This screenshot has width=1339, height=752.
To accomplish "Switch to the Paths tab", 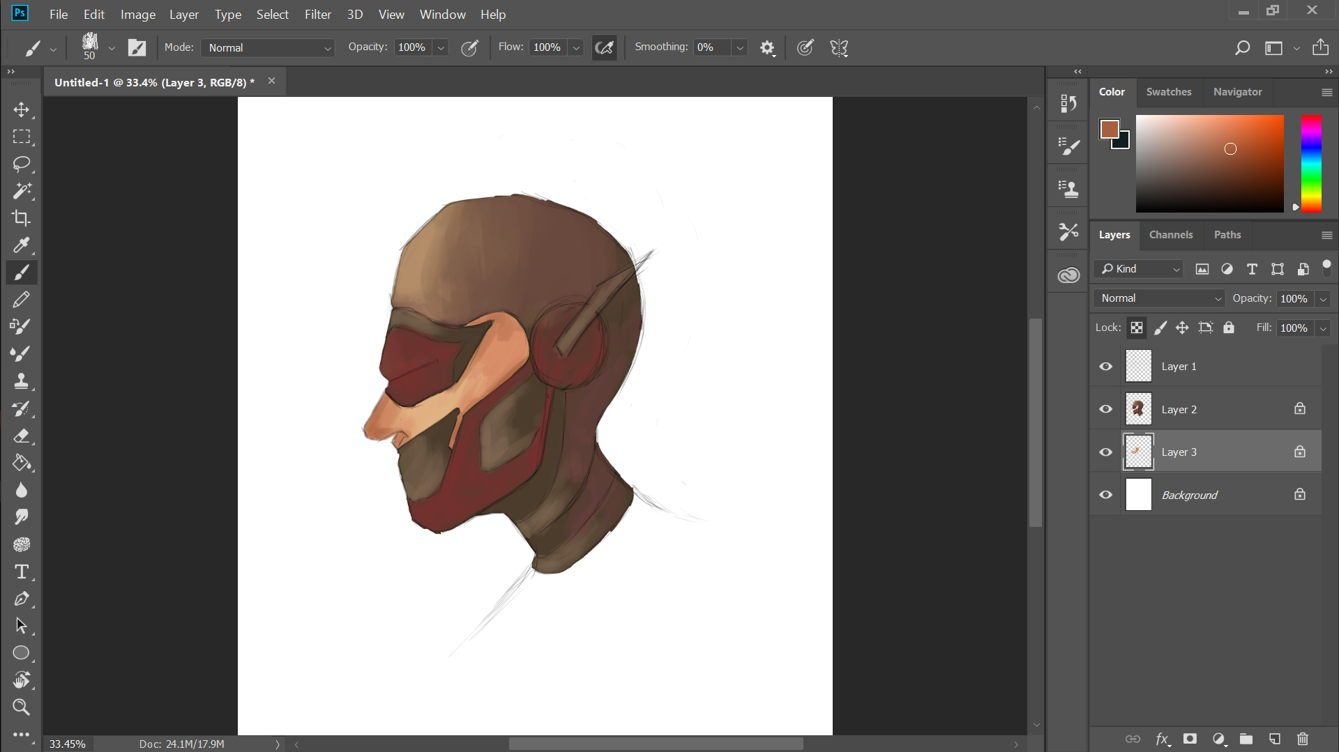I will tap(1227, 235).
